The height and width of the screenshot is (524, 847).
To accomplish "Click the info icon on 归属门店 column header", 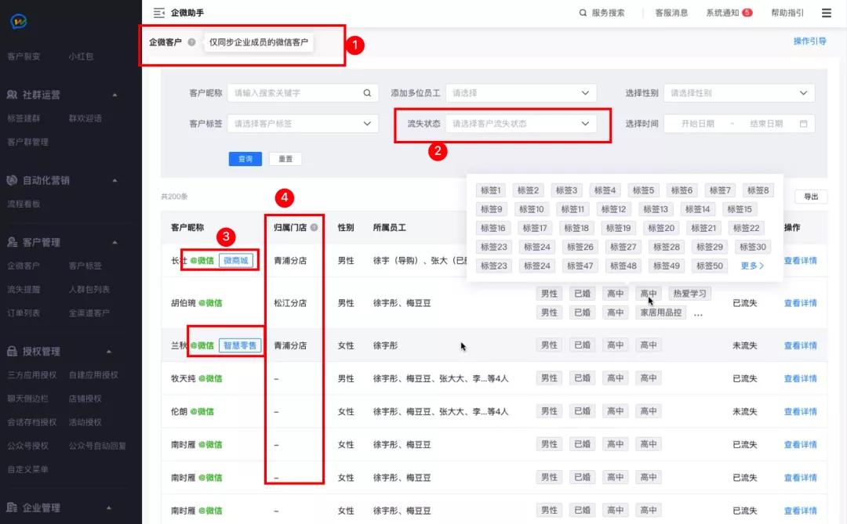I will click(314, 226).
